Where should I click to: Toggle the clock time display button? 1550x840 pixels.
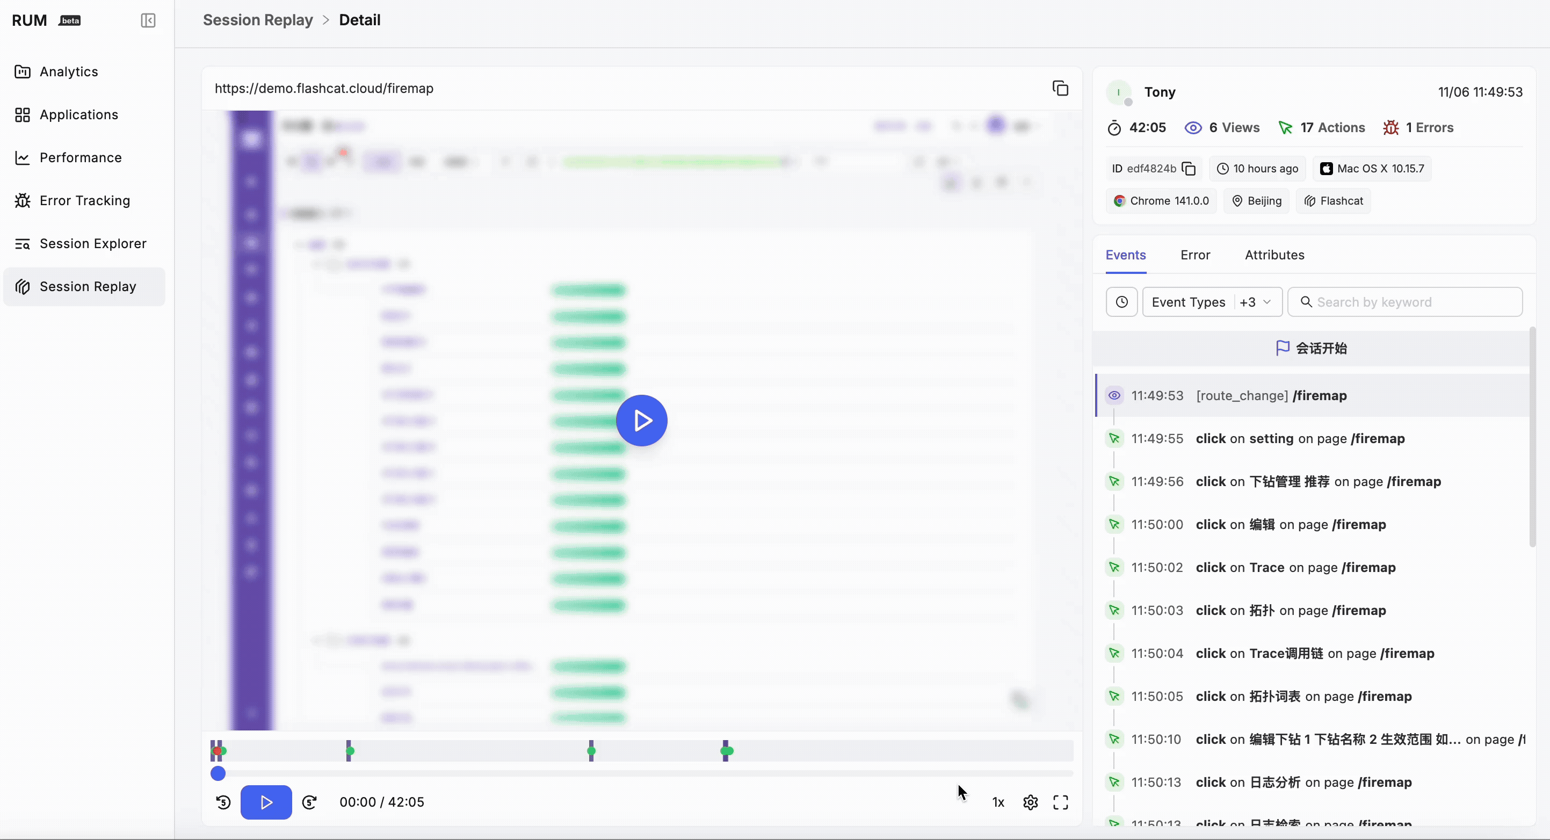point(1121,302)
